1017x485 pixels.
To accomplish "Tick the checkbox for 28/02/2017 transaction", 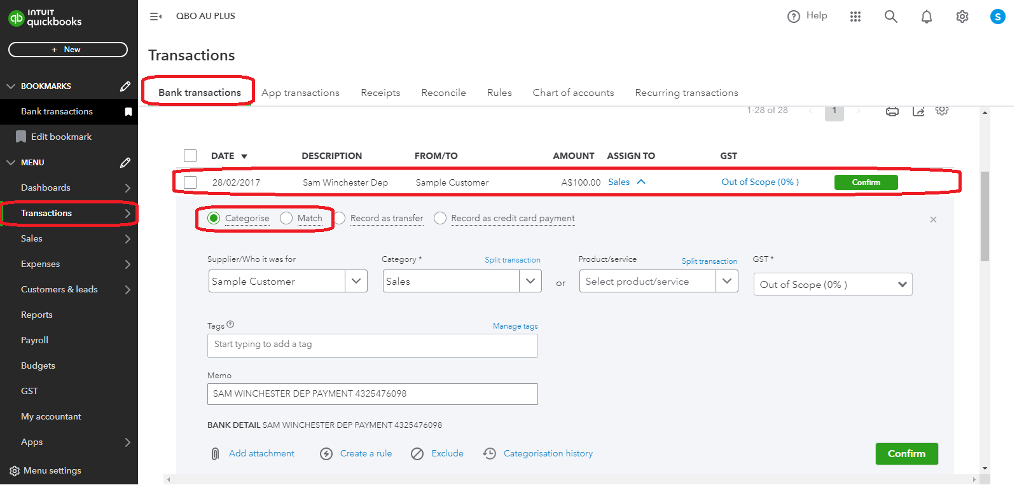I will tap(190, 182).
